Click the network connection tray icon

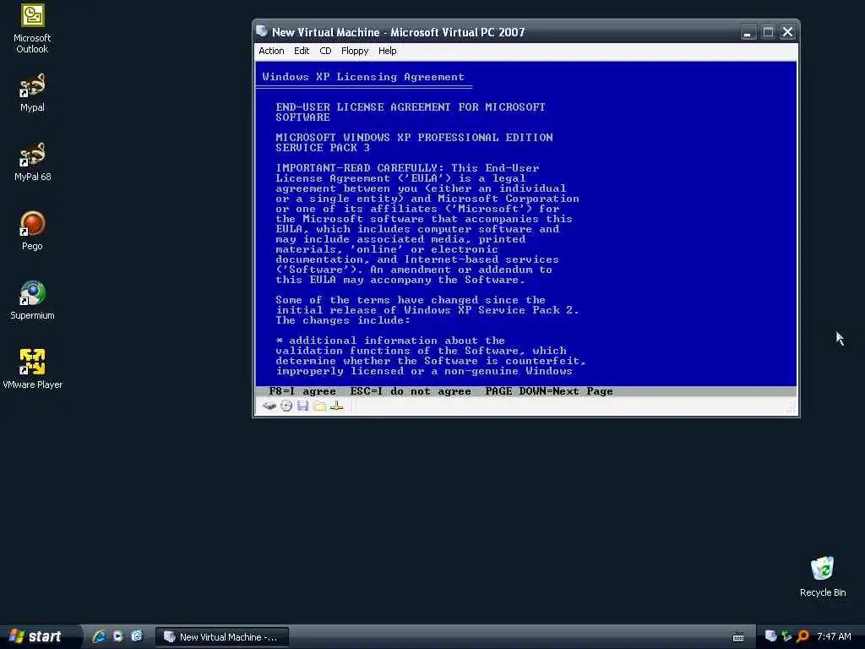786,636
